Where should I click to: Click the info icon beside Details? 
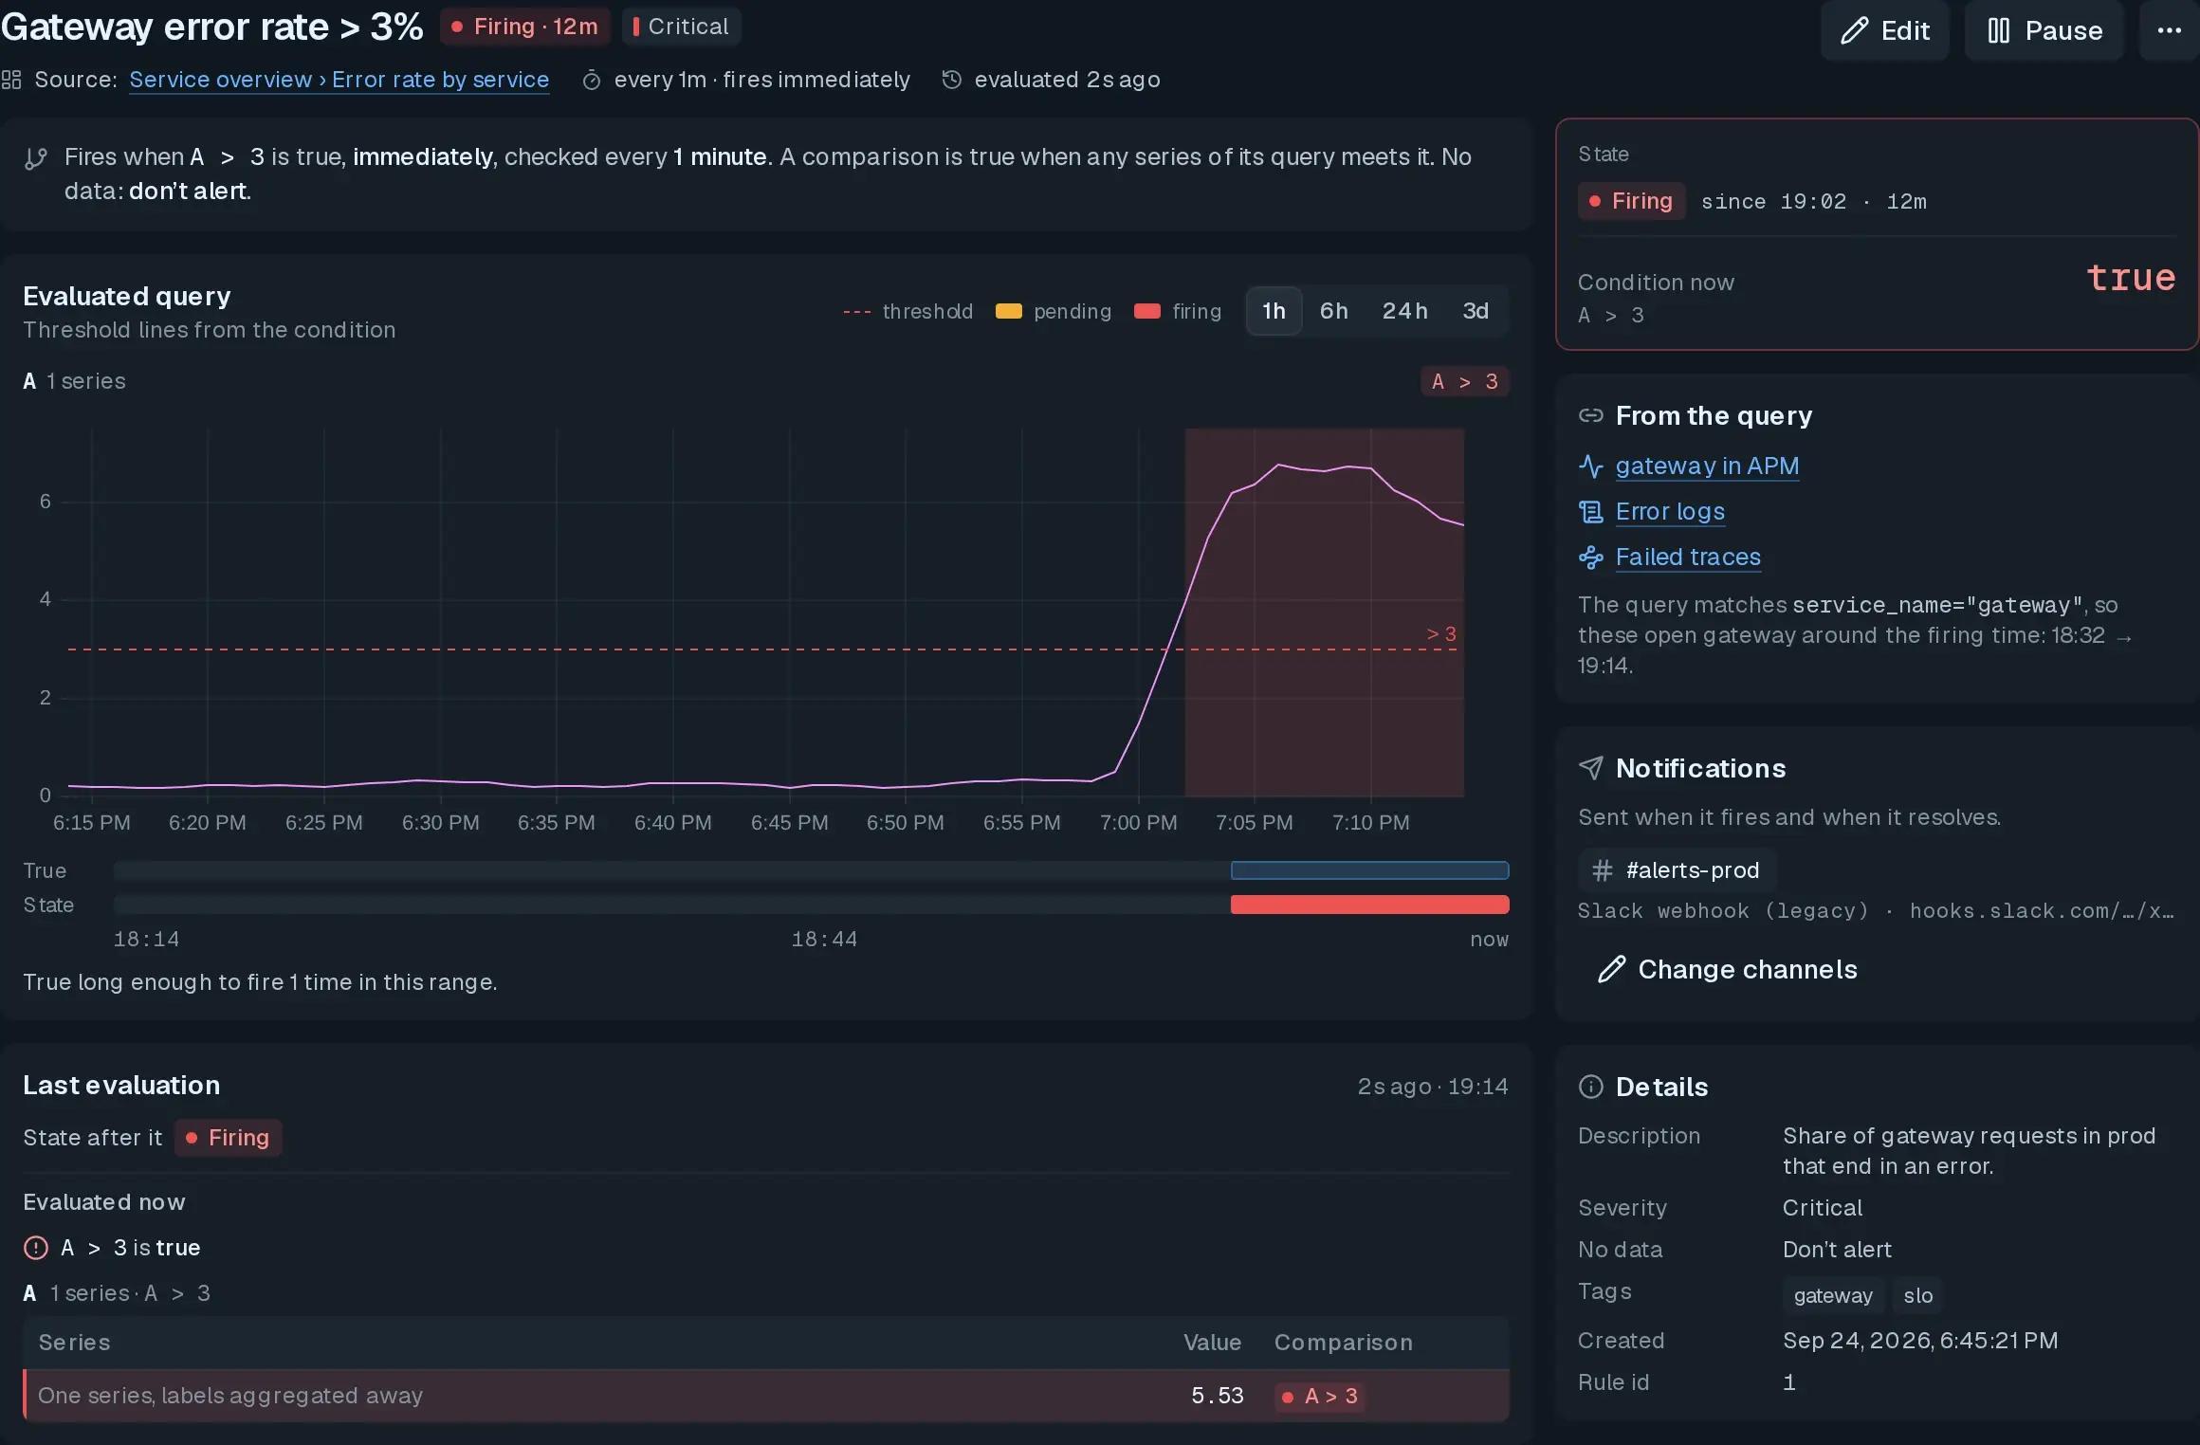coord(1590,1087)
